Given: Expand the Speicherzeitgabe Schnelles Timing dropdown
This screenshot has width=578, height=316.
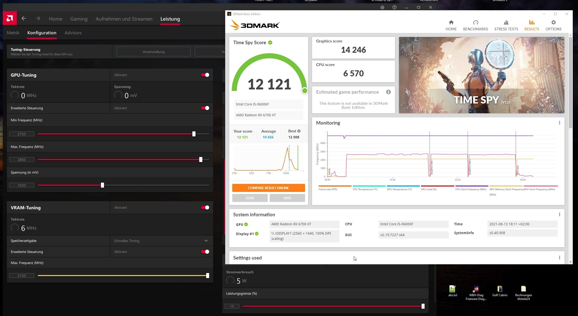Looking at the screenshot, I should coord(161,241).
